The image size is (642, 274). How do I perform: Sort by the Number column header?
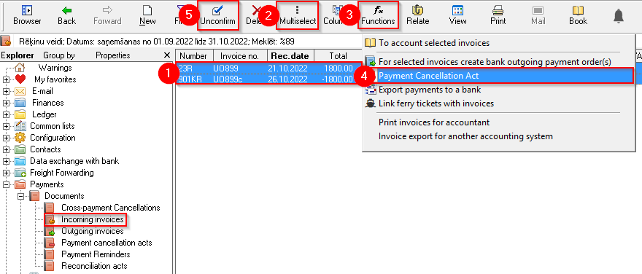[x=195, y=56]
